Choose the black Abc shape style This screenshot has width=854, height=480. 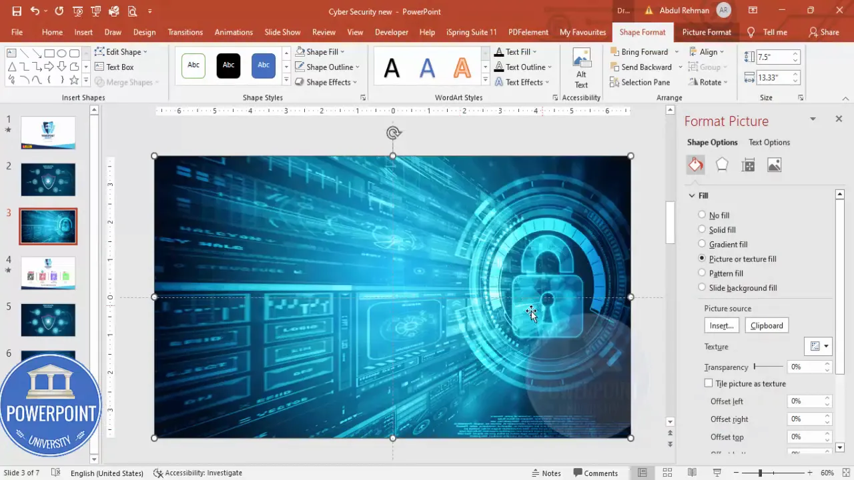tap(228, 65)
